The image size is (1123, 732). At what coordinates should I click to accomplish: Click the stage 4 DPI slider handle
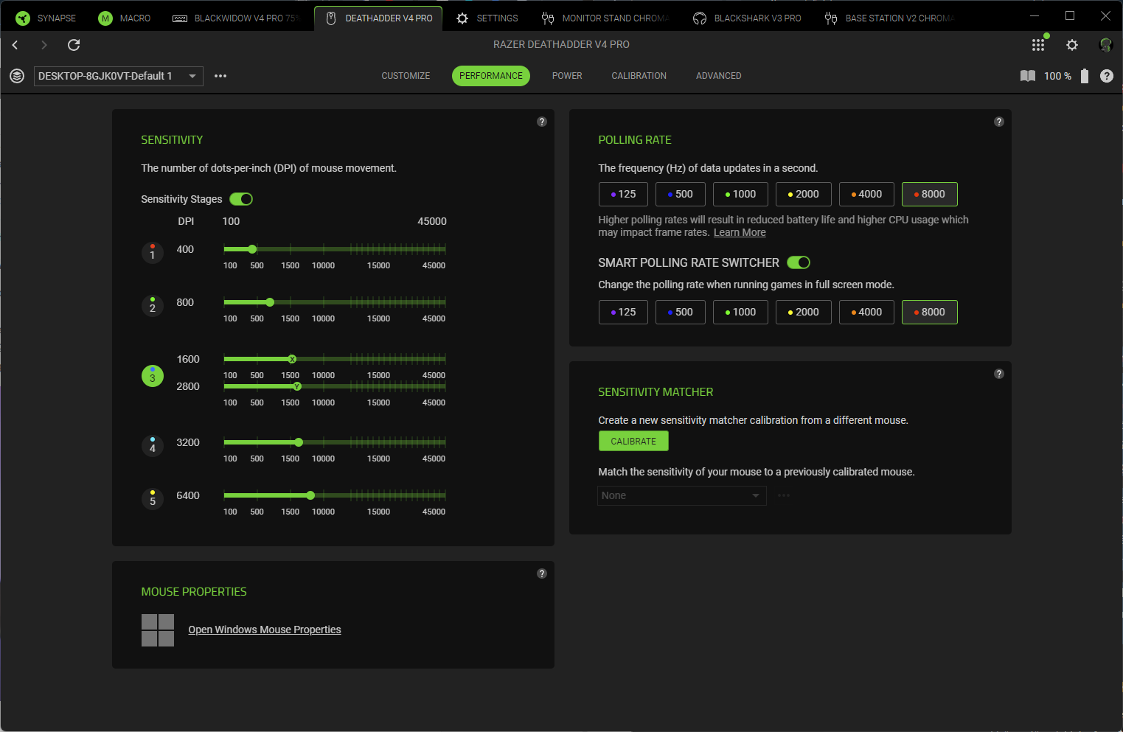point(299,442)
